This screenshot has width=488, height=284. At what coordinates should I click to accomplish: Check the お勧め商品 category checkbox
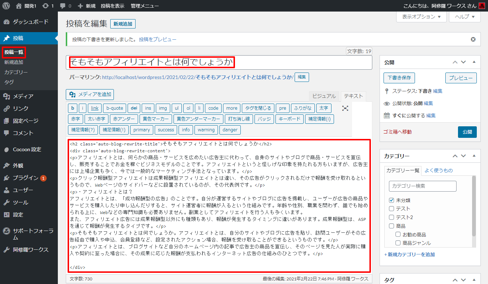click(x=398, y=235)
